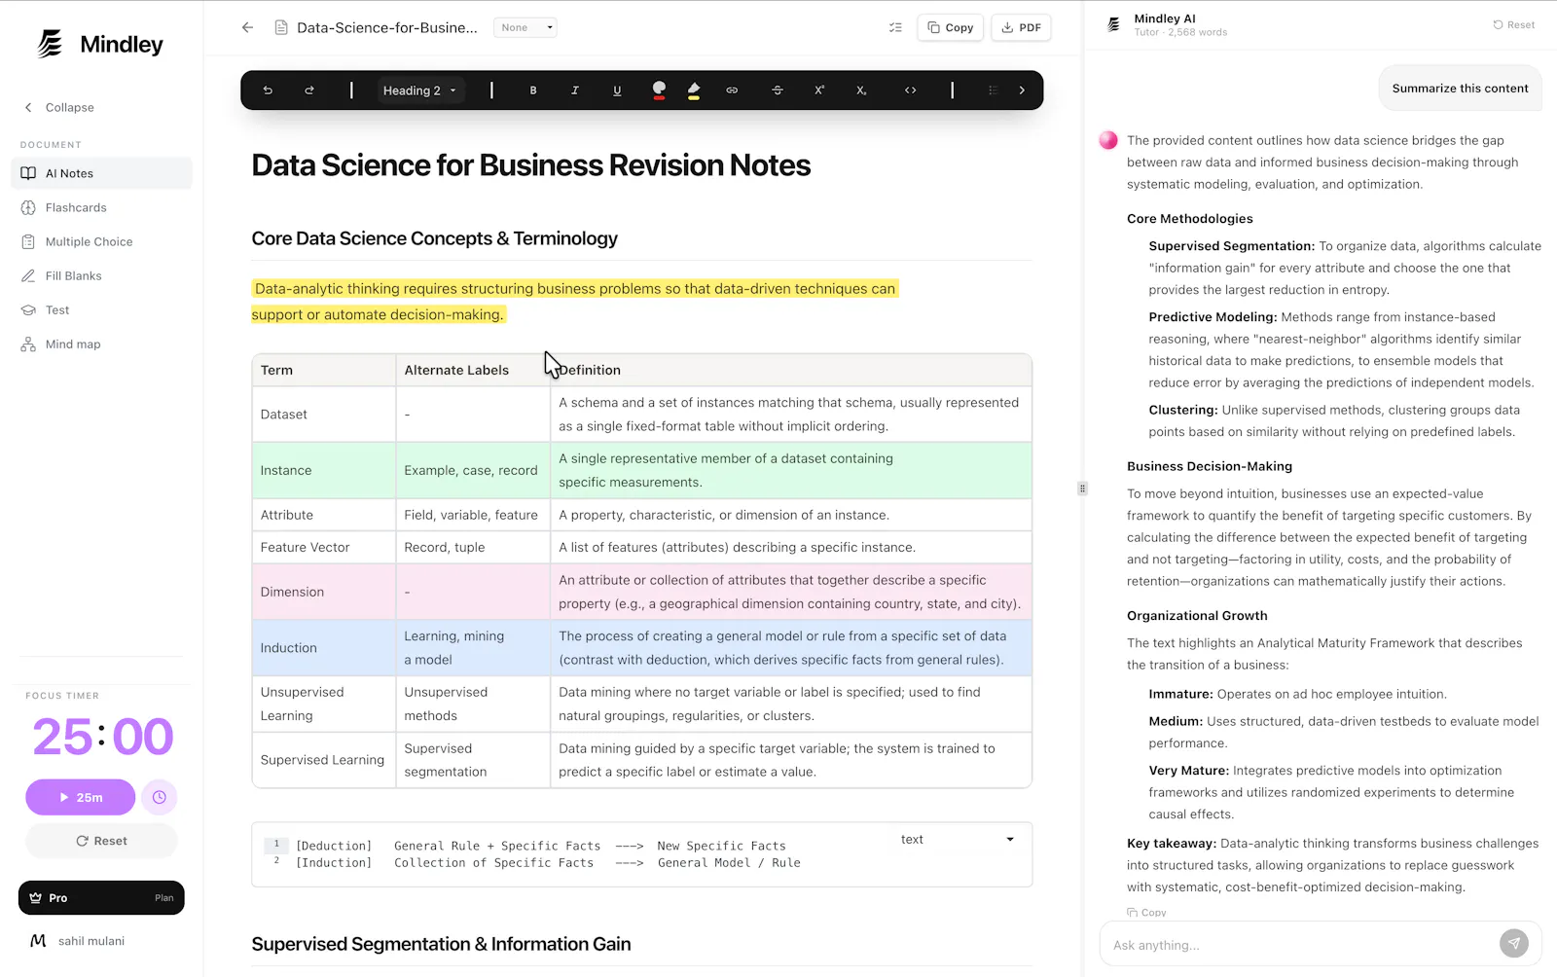This screenshot has width=1557, height=977.
Task: Apply strikethrough formatting
Action: click(778, 90)
